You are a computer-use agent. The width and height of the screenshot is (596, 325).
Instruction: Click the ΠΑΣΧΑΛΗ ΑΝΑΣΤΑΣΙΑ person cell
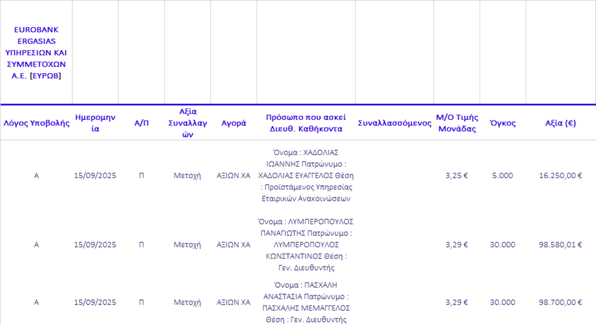pyautogui.click(x=306, y=303)
